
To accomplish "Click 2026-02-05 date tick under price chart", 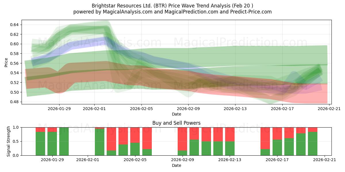I will [141, 109].
